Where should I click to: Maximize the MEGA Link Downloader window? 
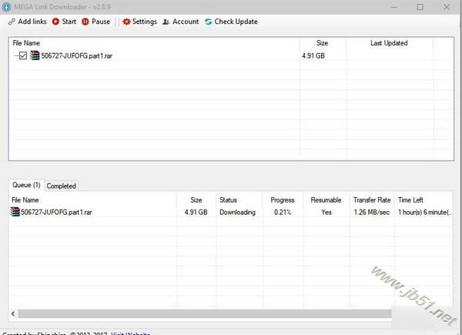(x=420, y=7)
